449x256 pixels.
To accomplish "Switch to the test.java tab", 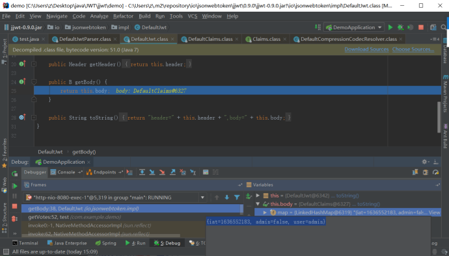I will coord(29,39).
